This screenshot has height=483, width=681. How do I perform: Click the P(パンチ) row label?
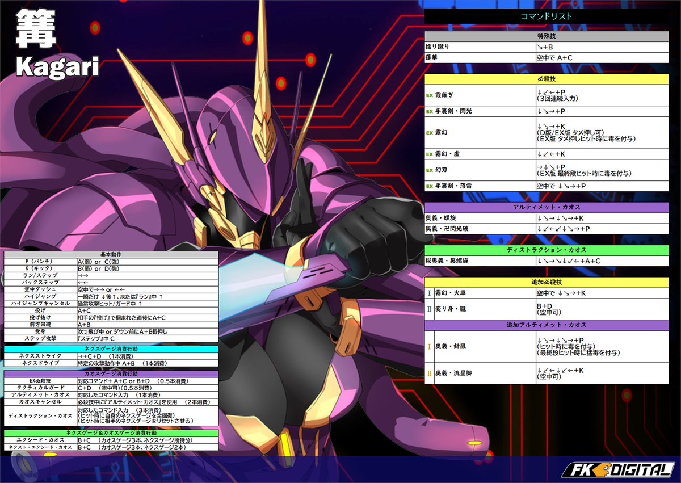(x=40, y=262)
